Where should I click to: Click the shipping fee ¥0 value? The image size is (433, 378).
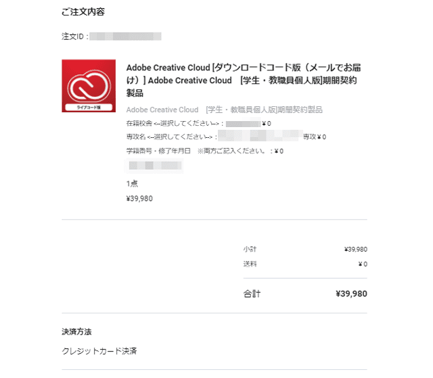coord(363,264)
